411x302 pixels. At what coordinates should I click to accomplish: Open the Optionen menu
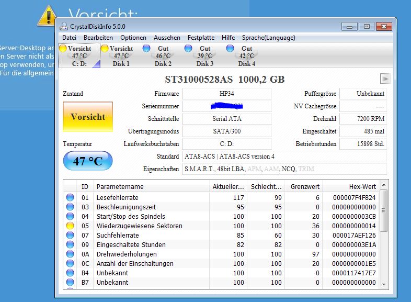tap(133, 38)
